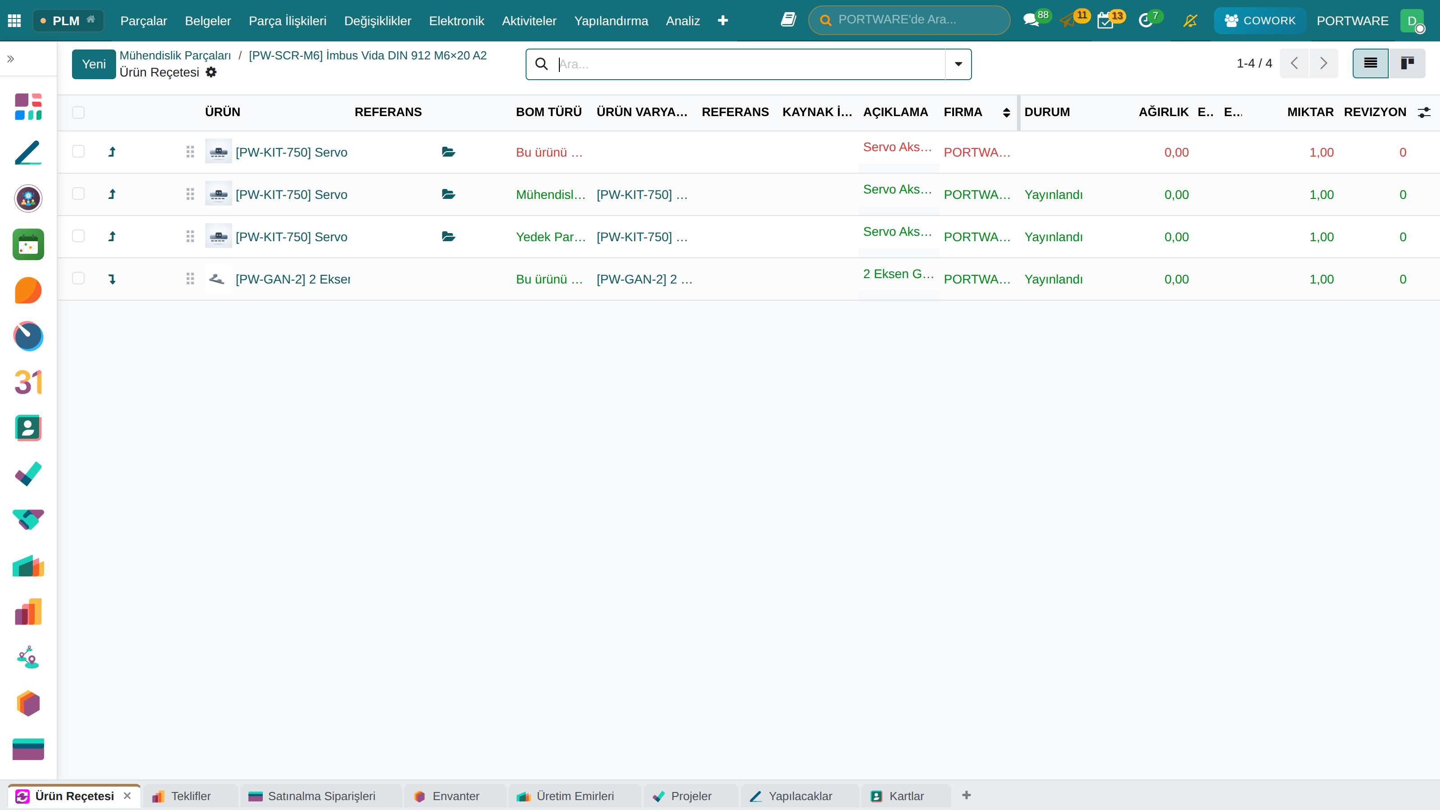Switch to kanban view
Viewport: 1440px width, 810px height.
point(1407,63)
